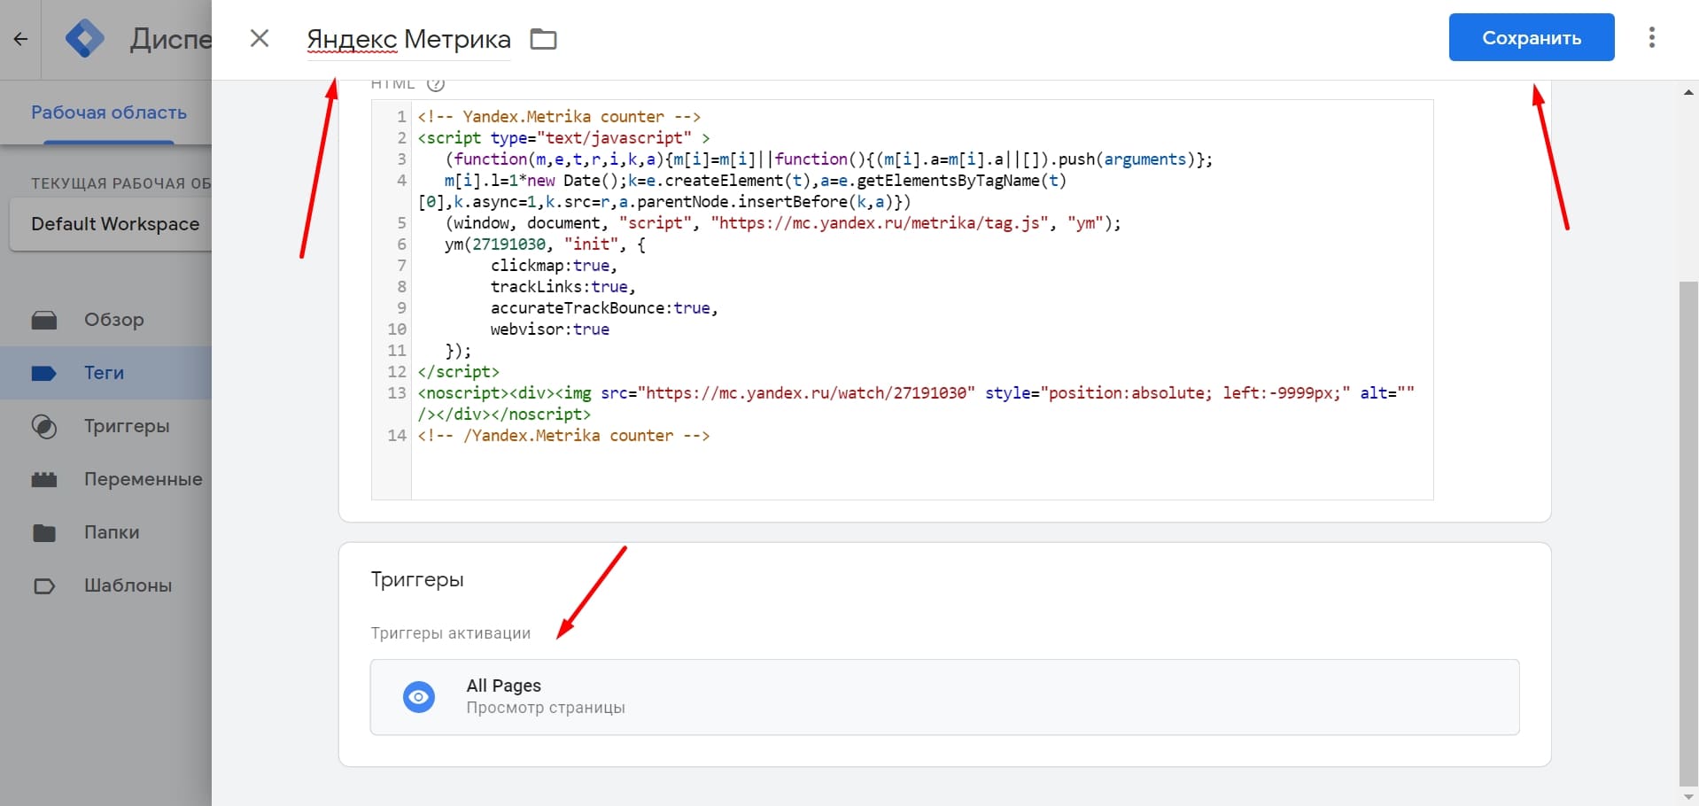Switch to Рабочая область tab
The image size is (1699, 806).
pyautogui.click(x=109, y=112)
